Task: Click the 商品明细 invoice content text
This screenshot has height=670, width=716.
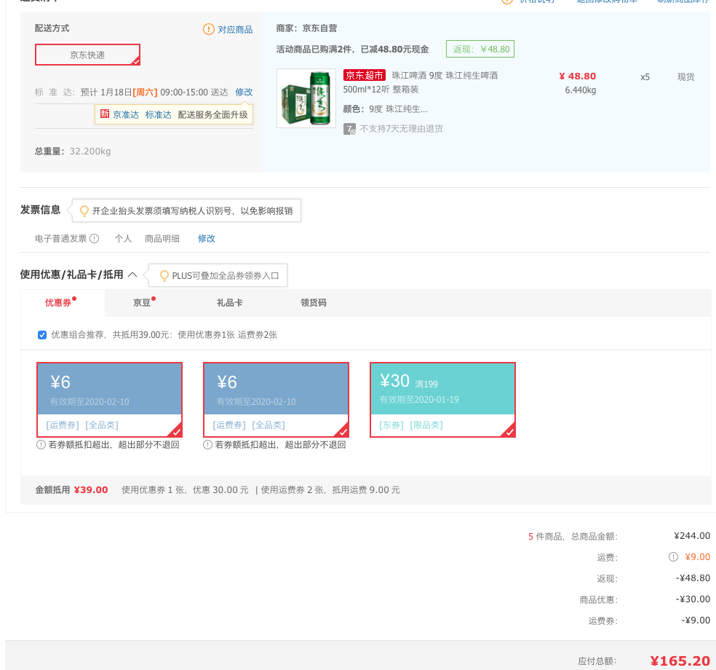Action: [162, 239]
